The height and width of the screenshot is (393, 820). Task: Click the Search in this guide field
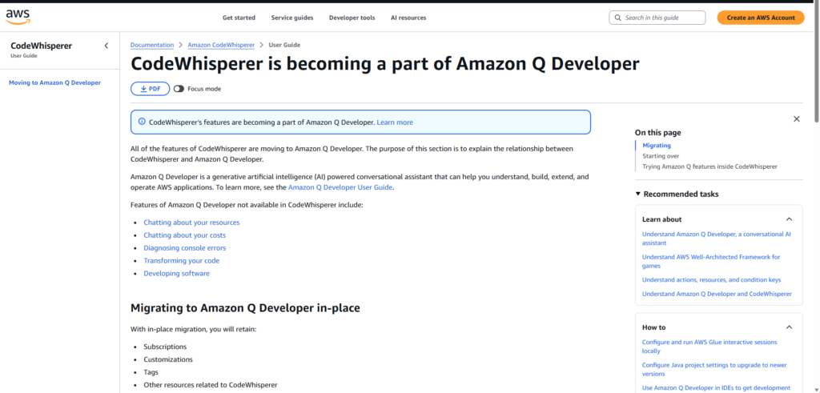(663, 18)
